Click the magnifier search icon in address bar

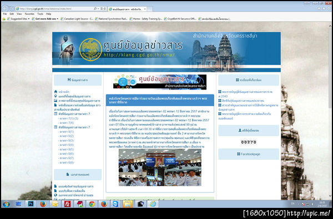[95, 9]
